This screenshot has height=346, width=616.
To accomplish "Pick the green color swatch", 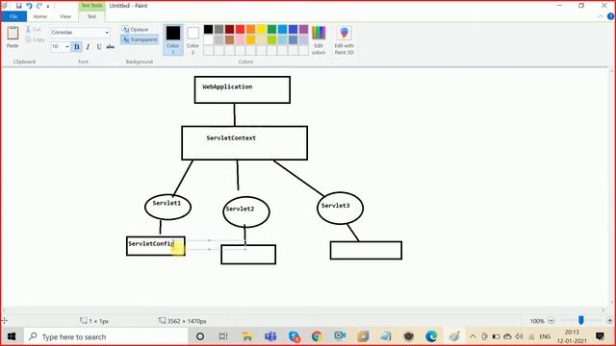I will (x=271, y=29).
